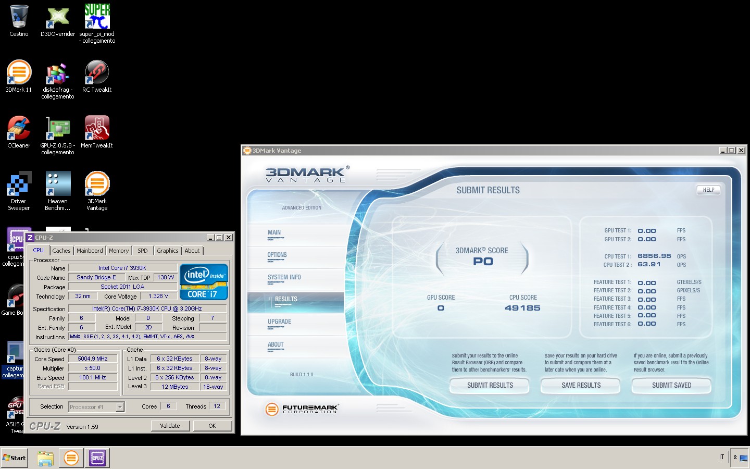
Task: Launch the ASUS GPU Tweak desktop icon
Action: 15,408
